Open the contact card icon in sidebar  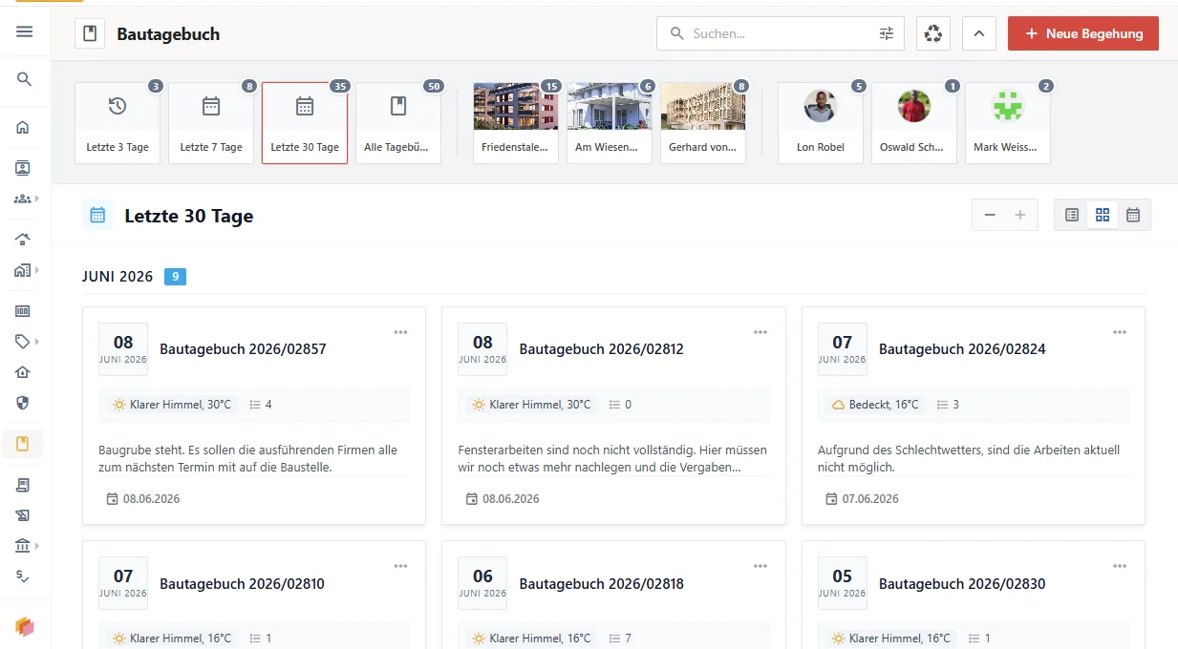[23, 168]
